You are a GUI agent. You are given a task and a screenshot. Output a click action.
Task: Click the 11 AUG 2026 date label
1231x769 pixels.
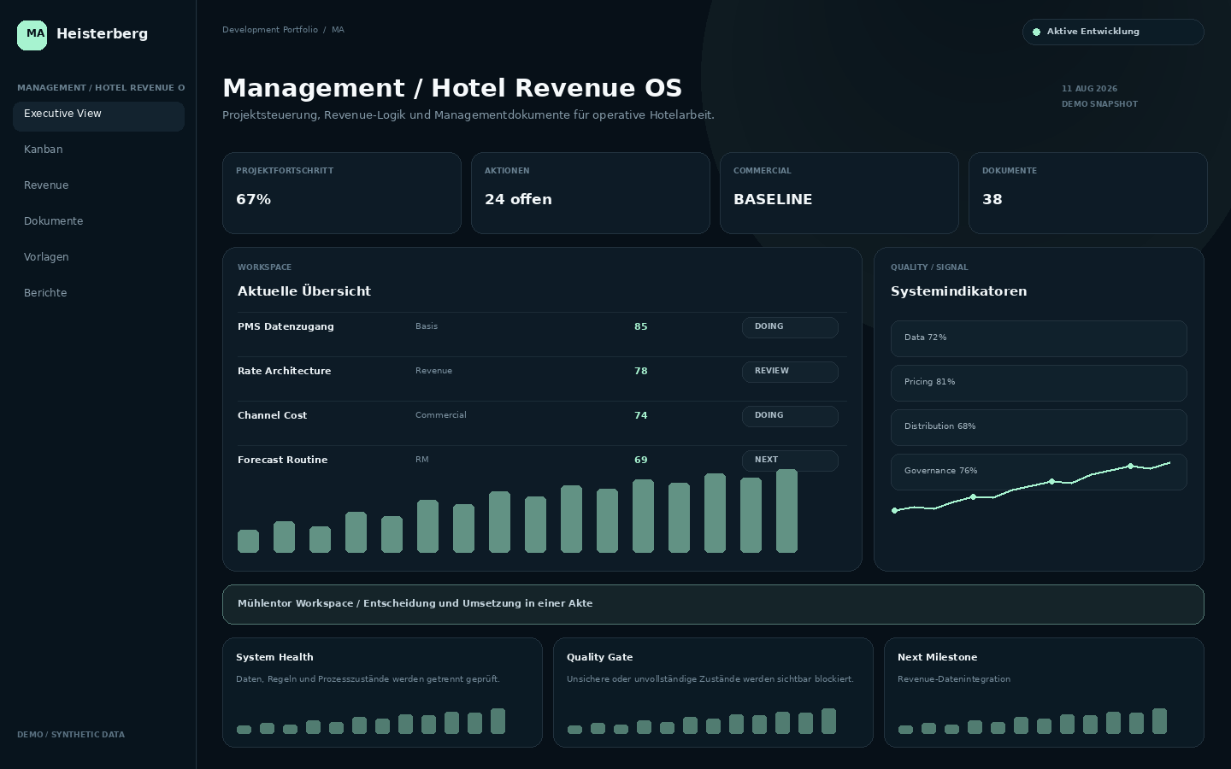click(x=1089, y=89)
